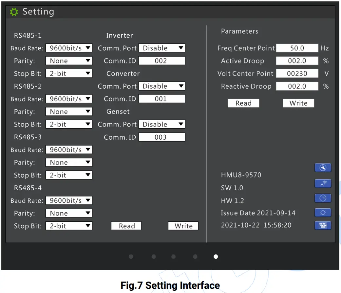This screenshot has width=341, height=293.
Task: Switch to the third page indicator dot
Action: point(173,257)
